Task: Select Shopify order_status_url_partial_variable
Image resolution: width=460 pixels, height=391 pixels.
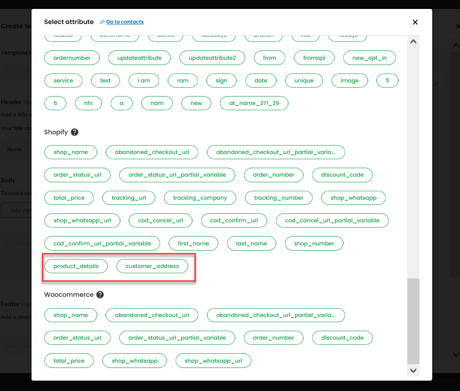Action: 177,175
